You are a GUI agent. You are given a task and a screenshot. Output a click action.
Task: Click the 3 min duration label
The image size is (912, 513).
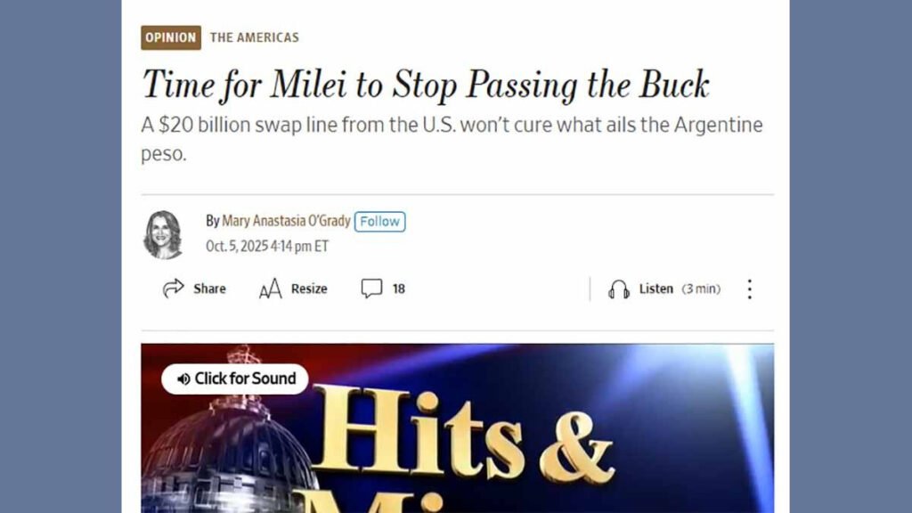(701, 289)
